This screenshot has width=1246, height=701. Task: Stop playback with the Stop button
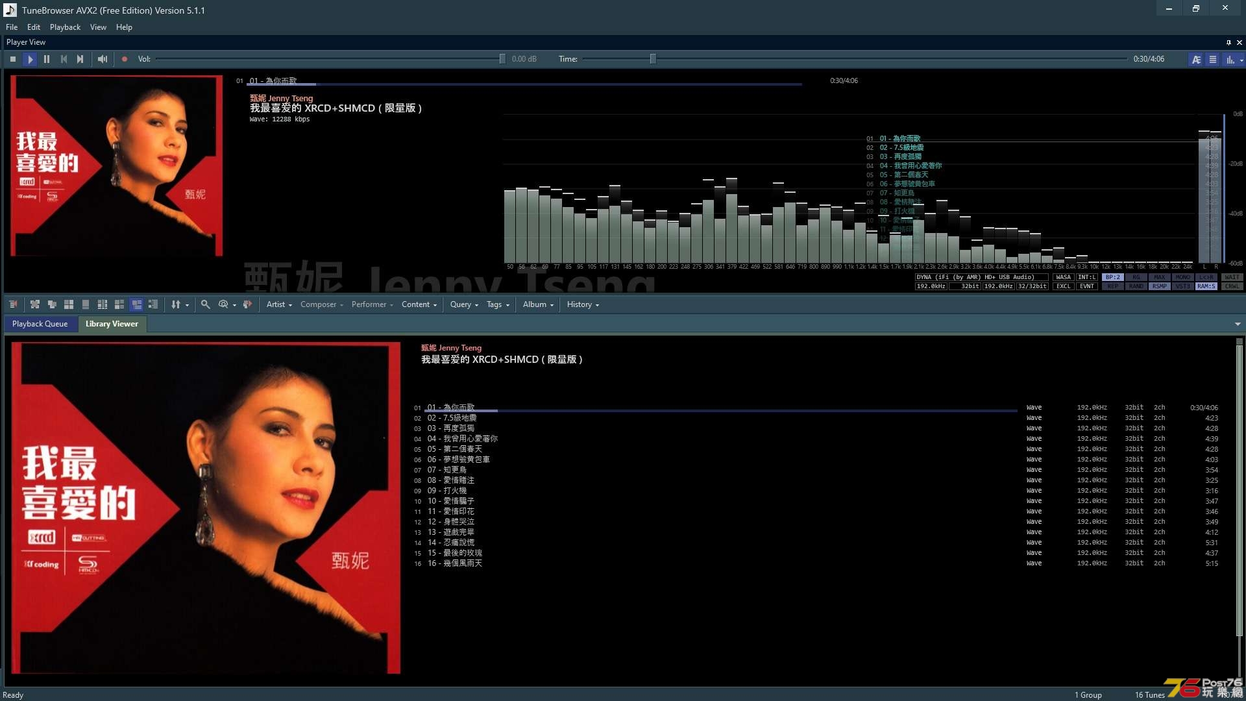13,59
